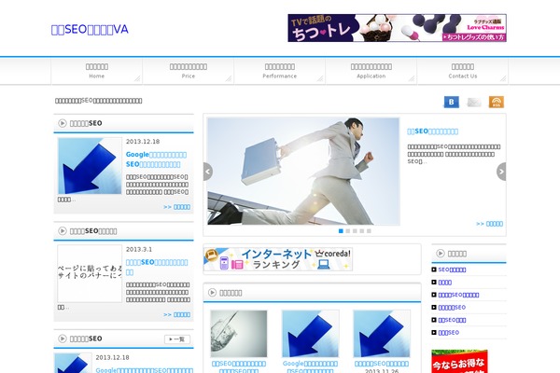The height and width of the screenshot is (373, 560).
Task: Go to previous slide with left arrow
Action: click(208, 172)
